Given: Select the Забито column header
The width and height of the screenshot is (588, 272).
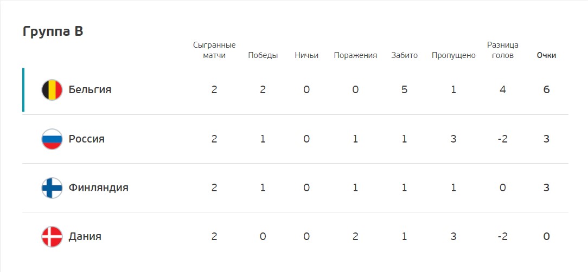Looking at the screenshot, I should pos(404,55).
